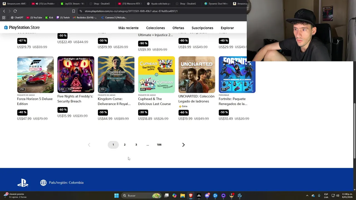
Task: Open Kingdom Come Deliverance II cover
Action: [x=116, y=74]
